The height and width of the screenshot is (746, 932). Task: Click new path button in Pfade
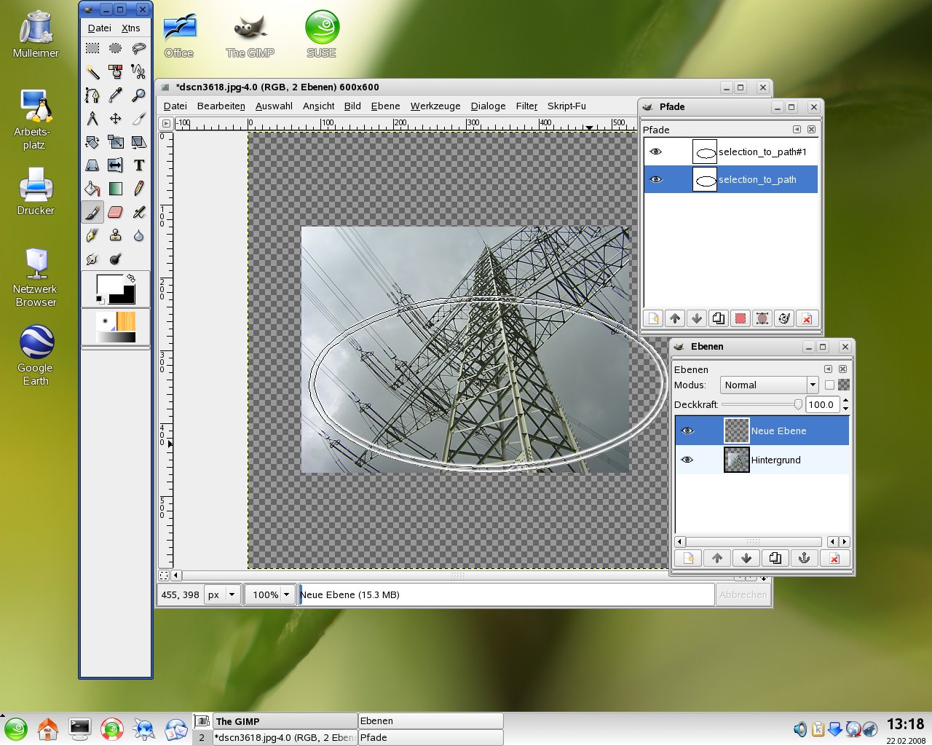pos(653,318)
